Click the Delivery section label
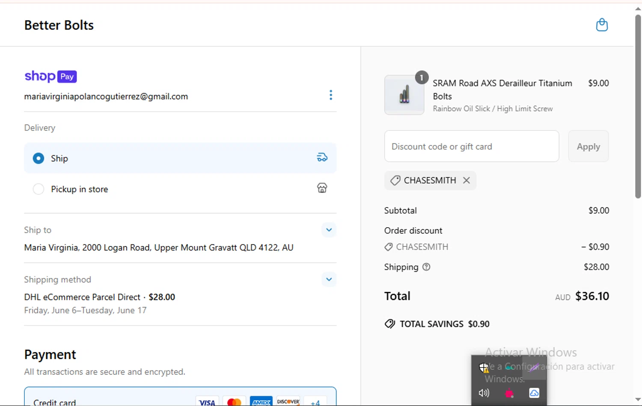 [x=40, y=128]
